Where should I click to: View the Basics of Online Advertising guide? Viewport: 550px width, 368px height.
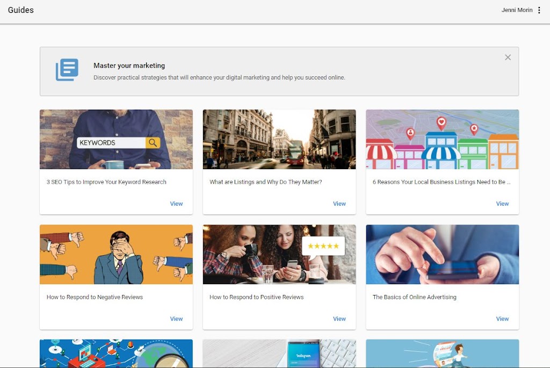(x=502, y=319)
